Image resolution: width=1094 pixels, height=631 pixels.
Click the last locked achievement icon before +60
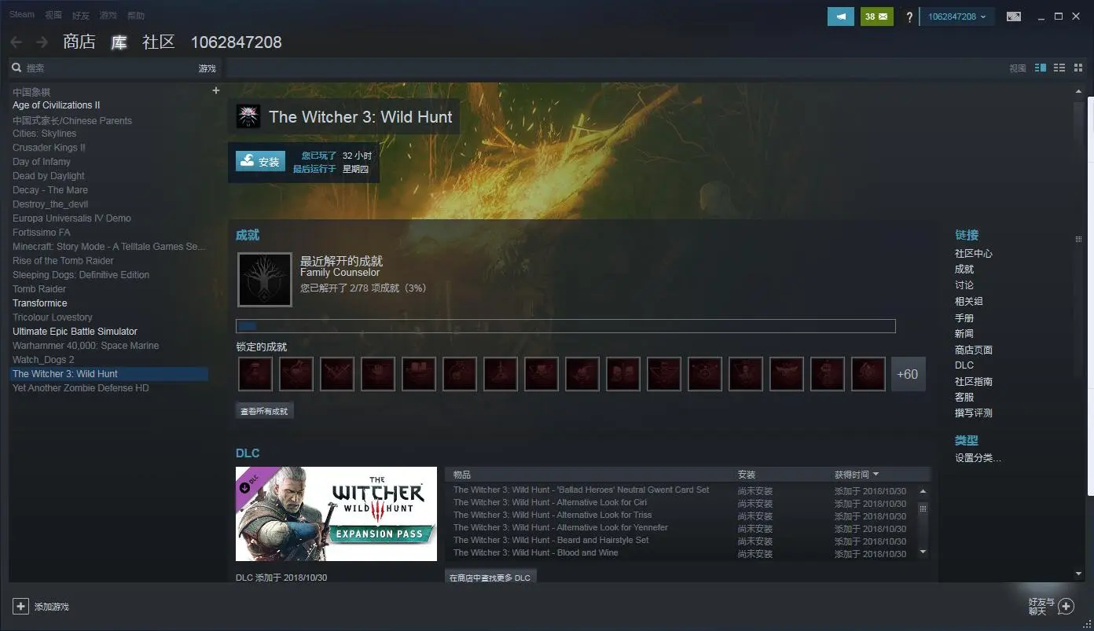point(868,374)
